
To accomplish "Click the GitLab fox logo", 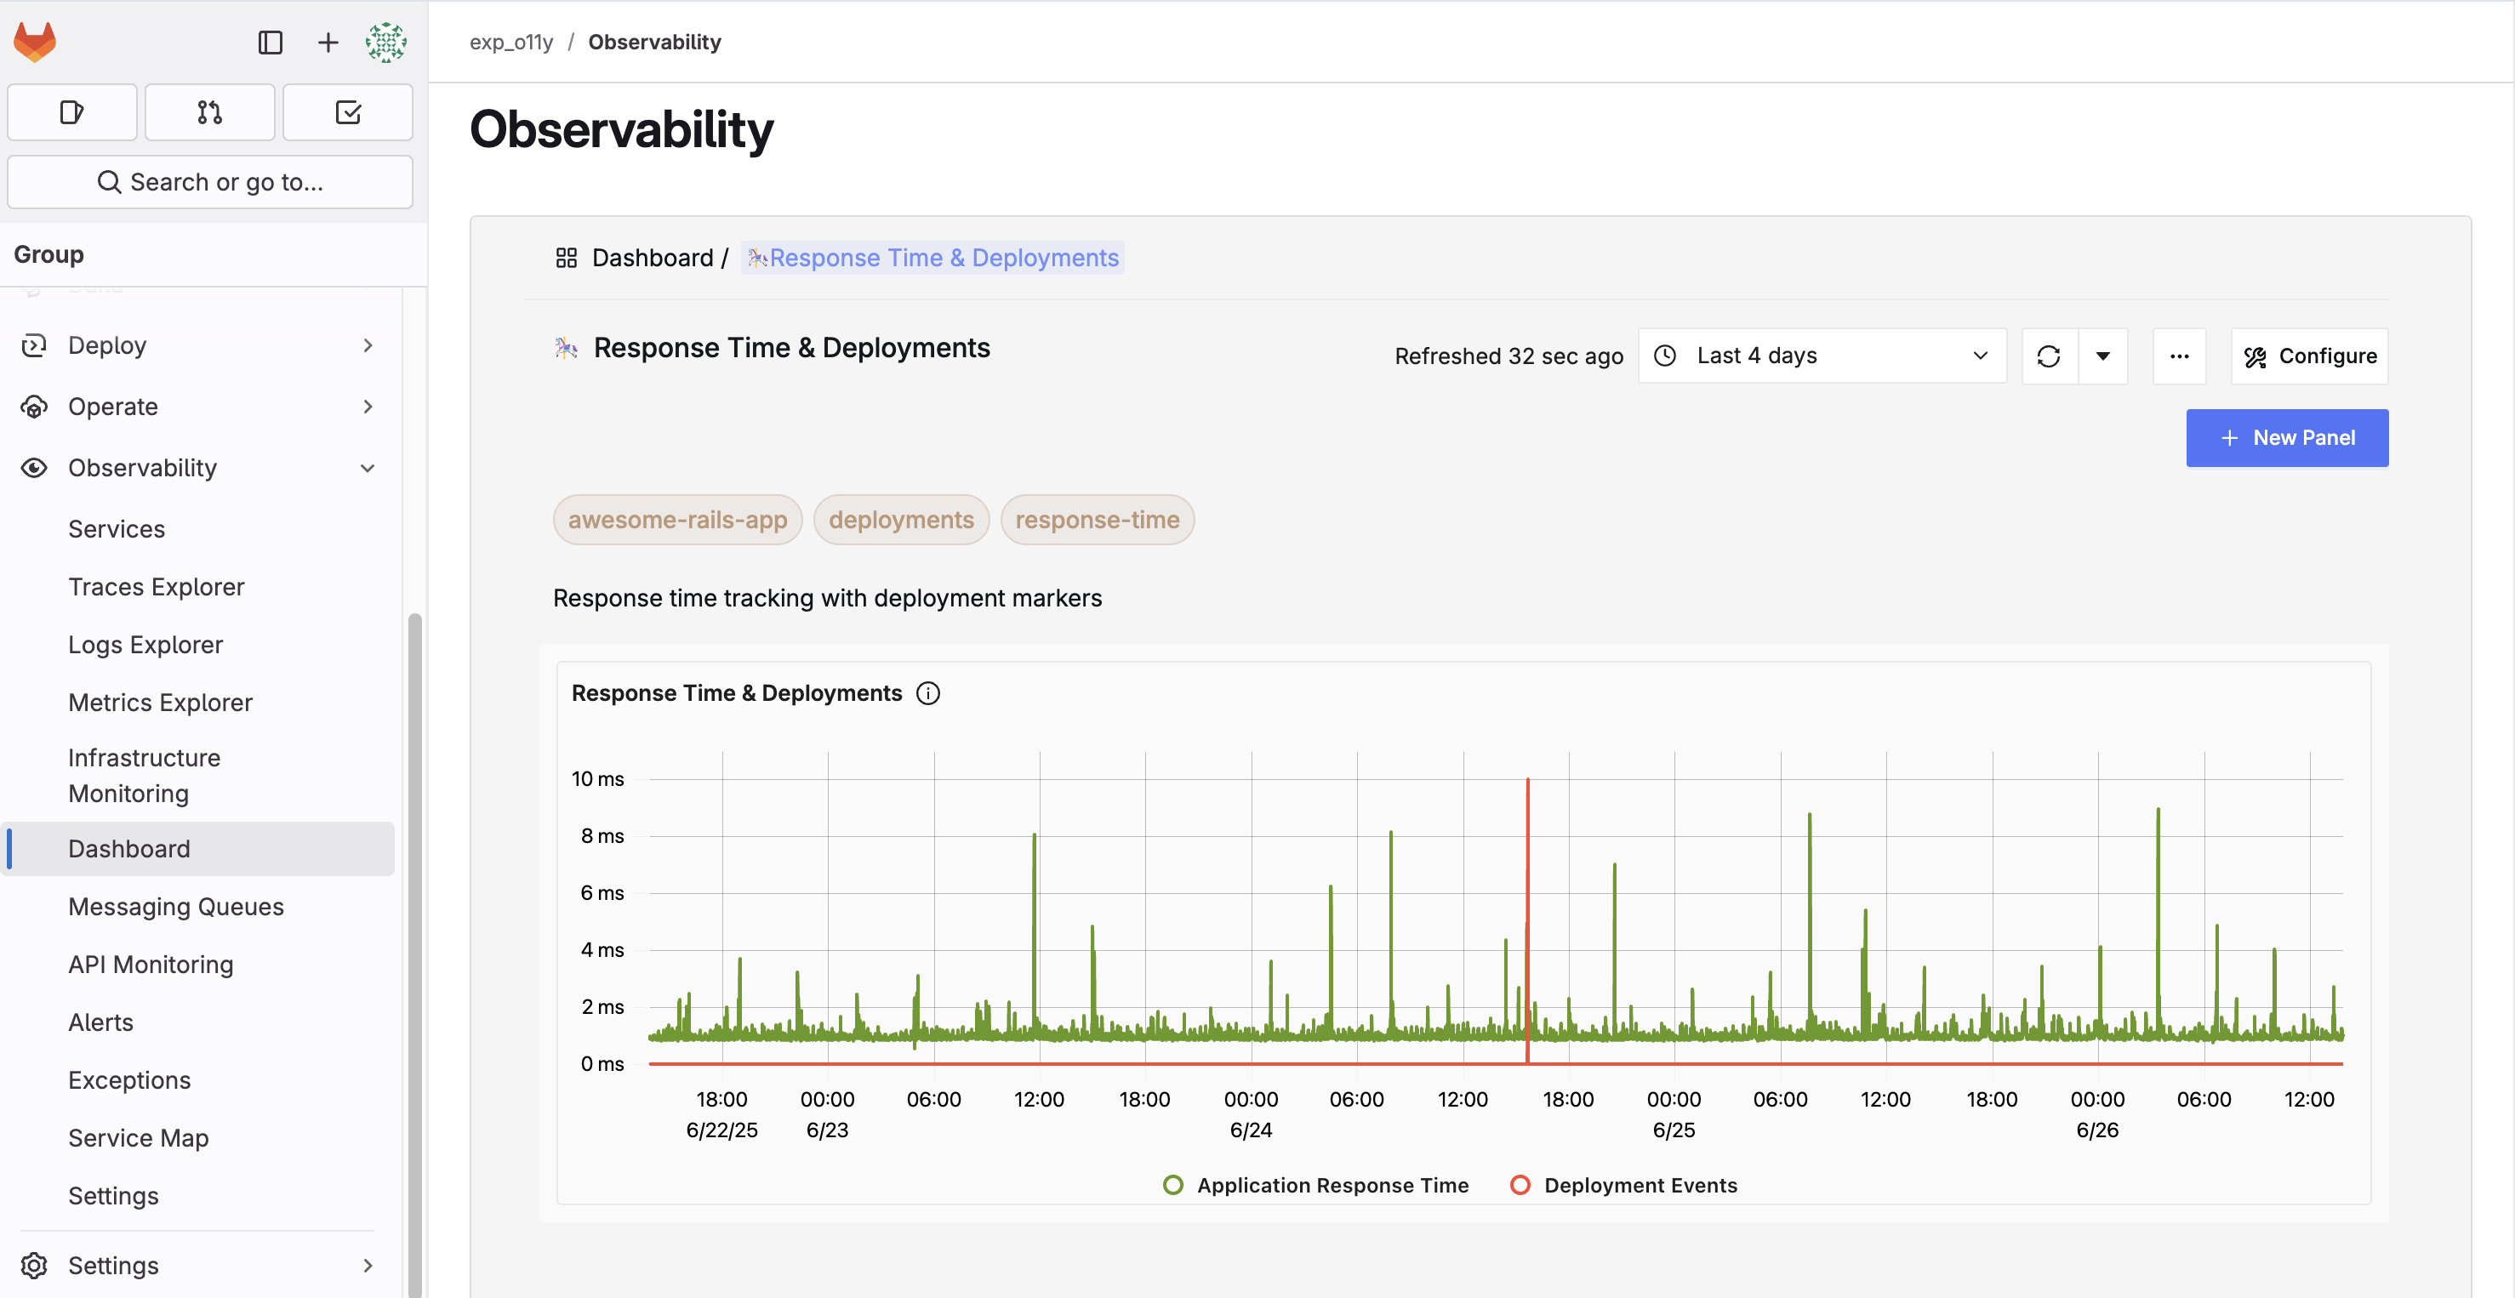I will click(34, 41).
